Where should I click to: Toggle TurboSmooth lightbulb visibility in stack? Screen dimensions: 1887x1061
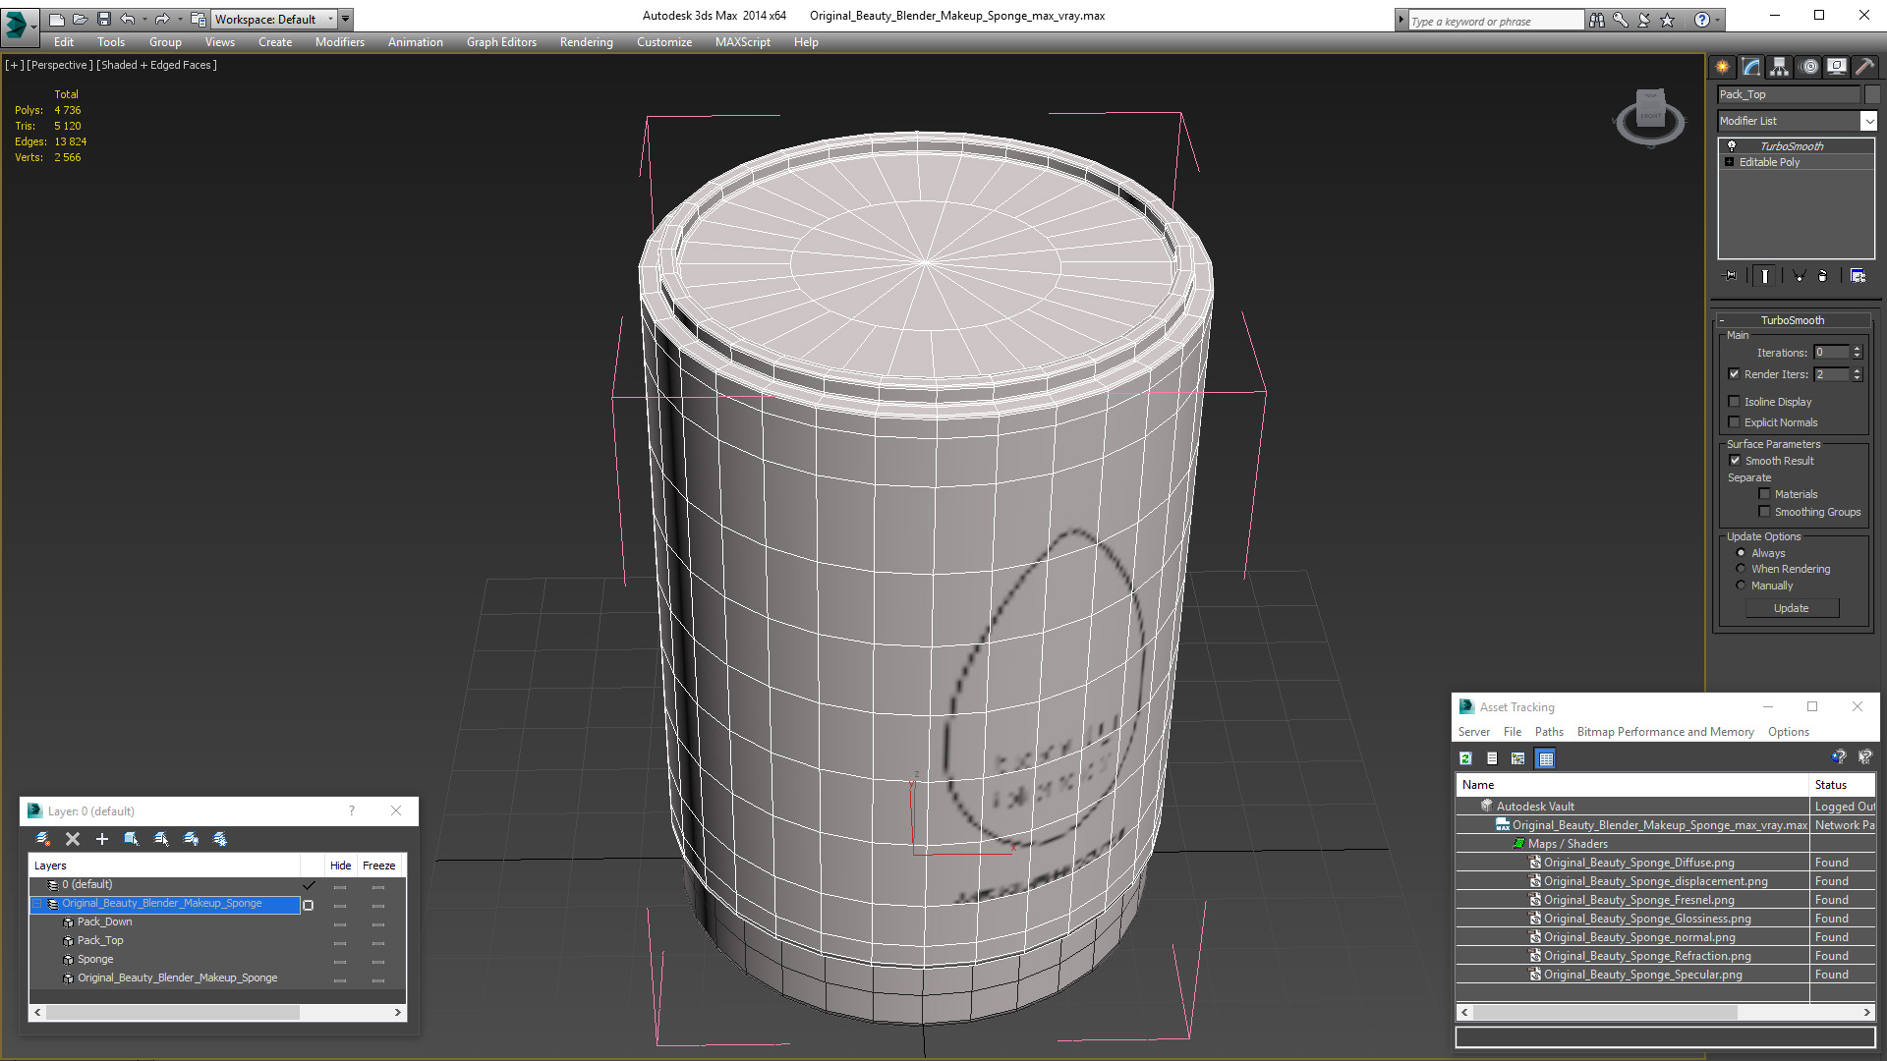1732,145
